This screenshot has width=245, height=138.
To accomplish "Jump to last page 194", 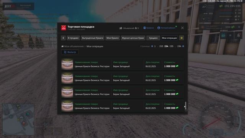I will 179,46.
